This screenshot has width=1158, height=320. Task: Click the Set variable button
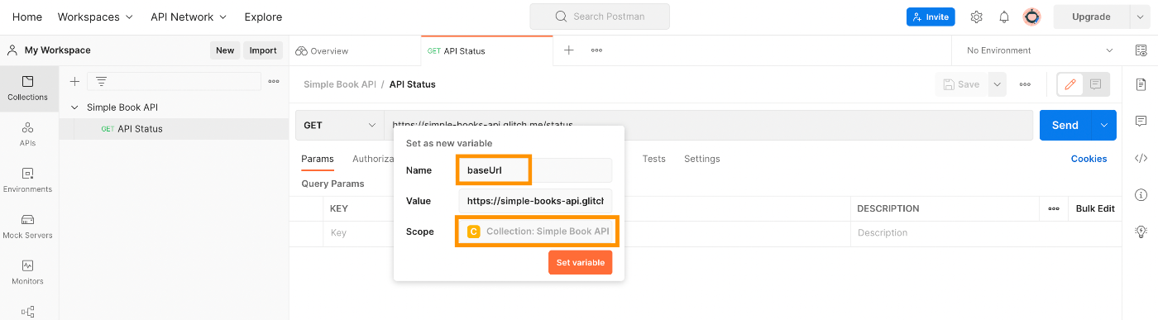coord(580,262)
